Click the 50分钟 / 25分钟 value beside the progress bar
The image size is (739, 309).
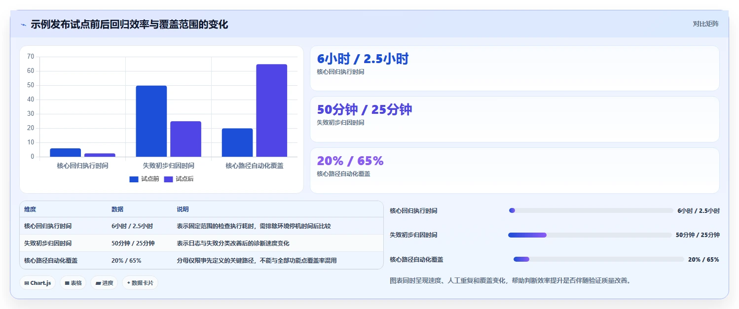point(698,235)
